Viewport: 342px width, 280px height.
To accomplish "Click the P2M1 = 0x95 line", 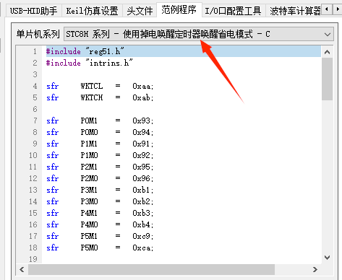I will [x=100, y=167].
